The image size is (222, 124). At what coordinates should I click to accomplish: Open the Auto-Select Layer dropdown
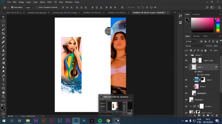click(29, 8)
